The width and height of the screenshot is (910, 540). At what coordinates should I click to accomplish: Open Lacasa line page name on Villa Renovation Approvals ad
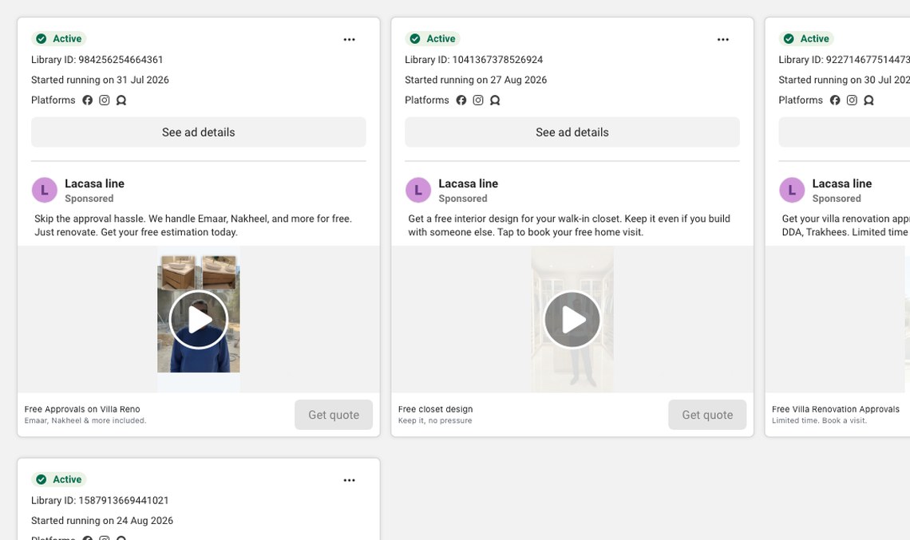point(842,184)
